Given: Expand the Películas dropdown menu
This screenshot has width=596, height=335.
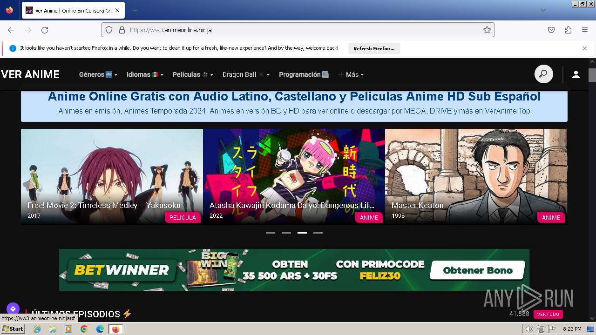Looking at the screenshot, I should pyautogui.click(x=193, y=74).
